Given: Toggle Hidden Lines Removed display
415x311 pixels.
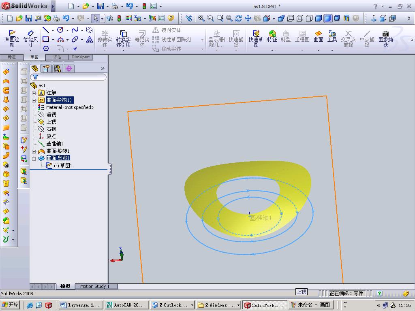Looking at the screenshot, I should tap(309, 18).
